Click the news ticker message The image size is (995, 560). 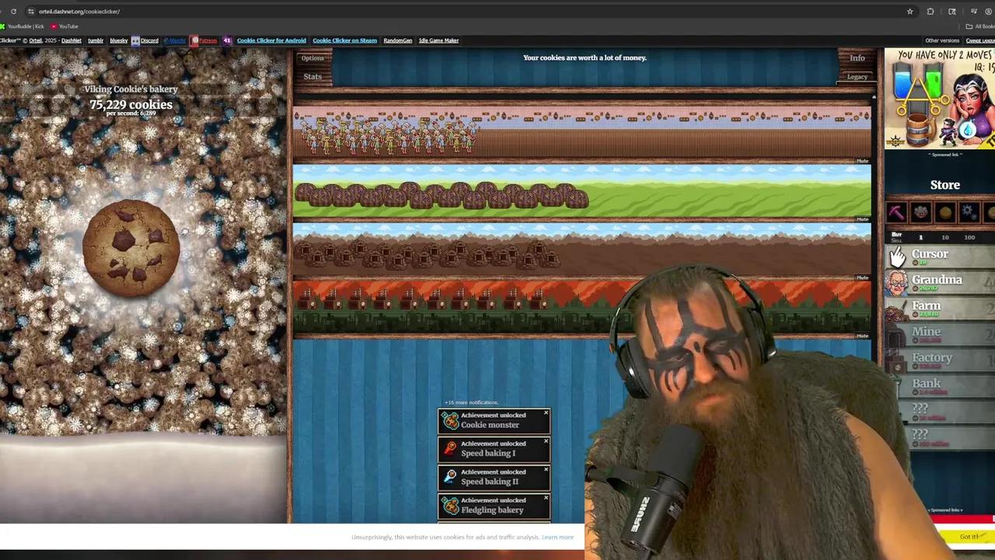pyautogui.click(x=585, y=58)
